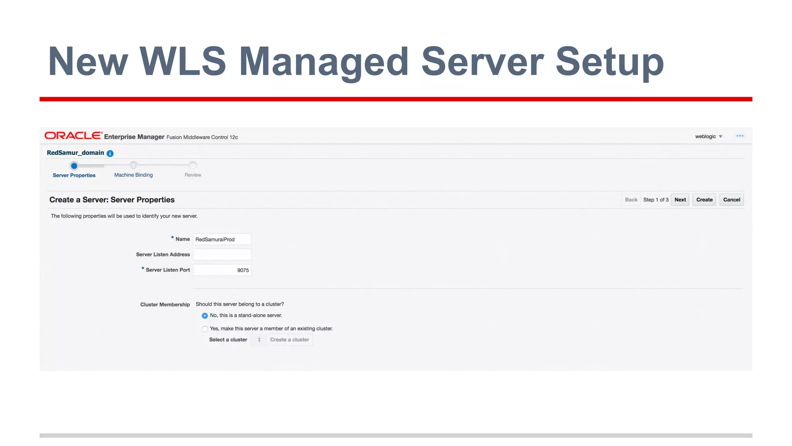Click the Create a Server: Server Properties heading

[x=112, y=200]
